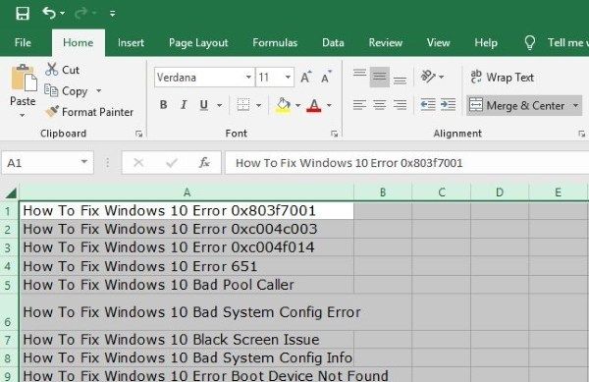Open the Help tab

[x=486, y=43]
